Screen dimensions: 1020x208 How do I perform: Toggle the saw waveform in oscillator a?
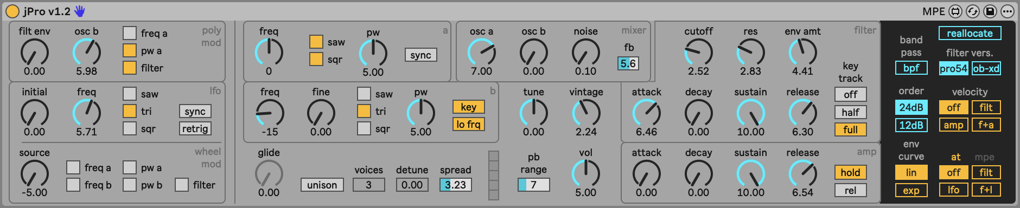click(316, 42)
